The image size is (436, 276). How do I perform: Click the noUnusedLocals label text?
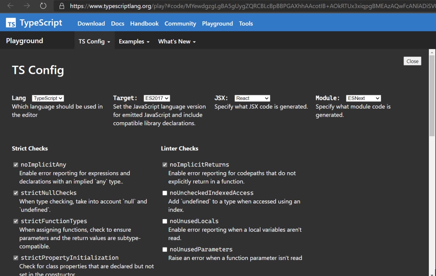pyautogui.click(x=194, y=221)
